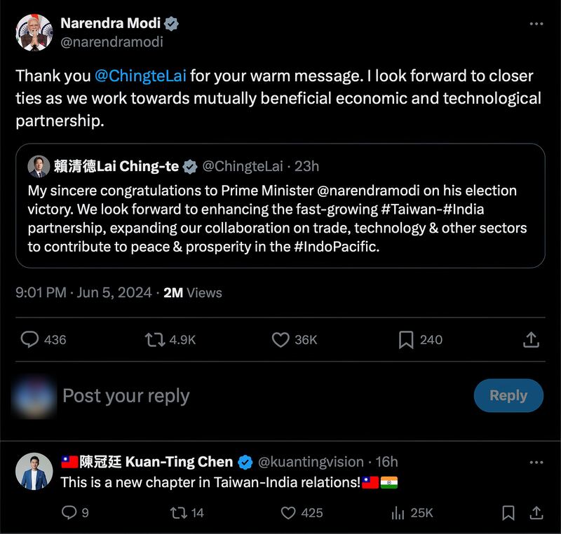Repost Kuan-Ting Chen's reply
This screenshot has width=561, height=534.
(177, 513)
